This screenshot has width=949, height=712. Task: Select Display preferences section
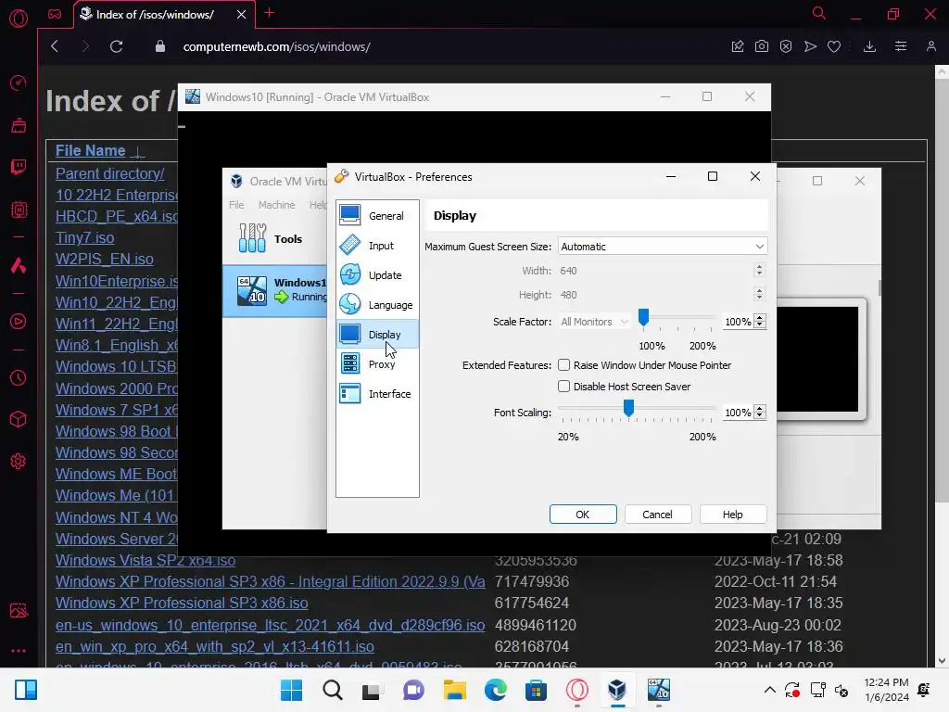click(377, 334)
